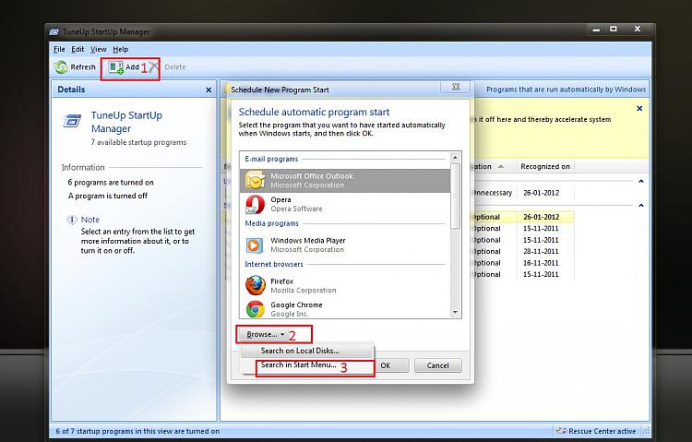This screenshot has width=692, height=442.
Task: Open the Edit menu
Action: (78, 50)
